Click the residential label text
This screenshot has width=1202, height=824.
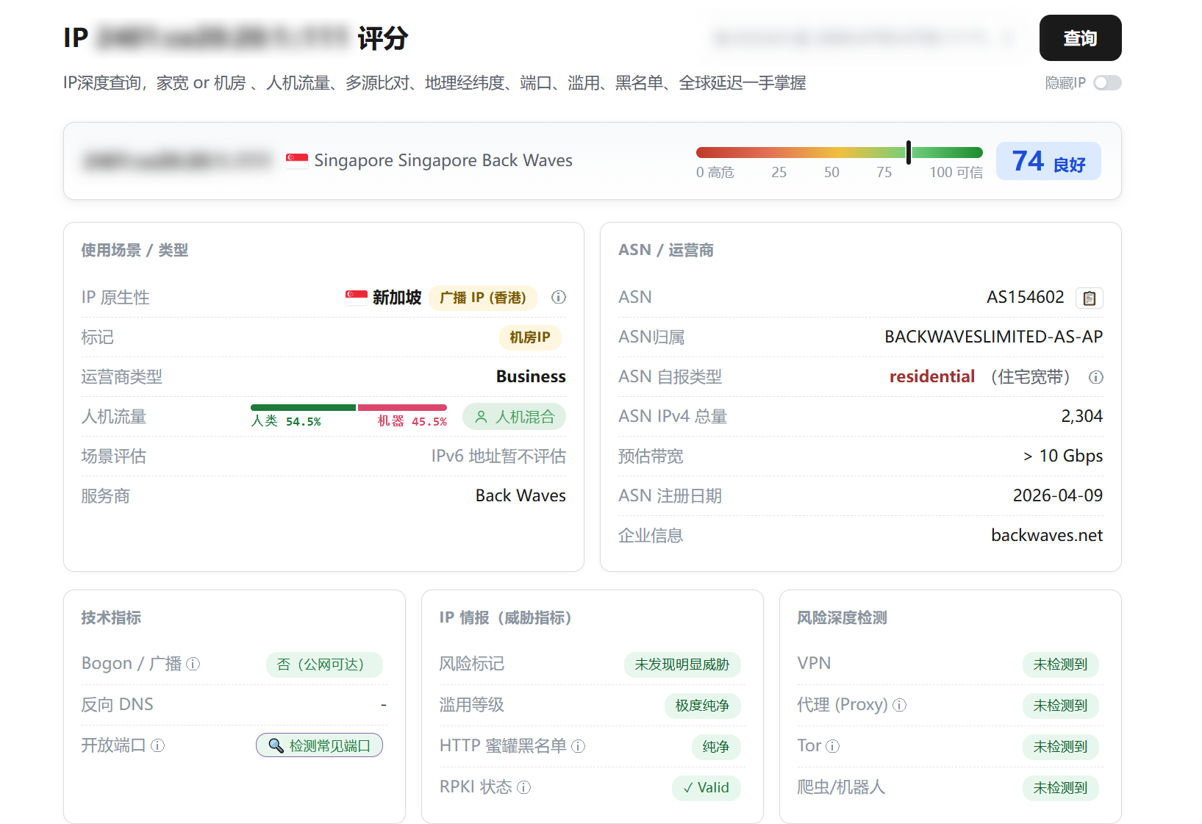(932, 376)
